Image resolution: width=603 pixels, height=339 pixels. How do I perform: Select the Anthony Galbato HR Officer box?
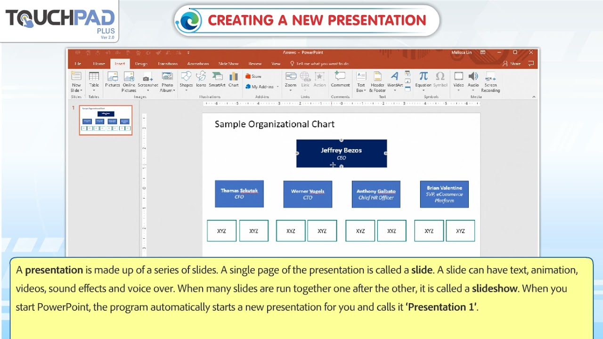[x=376, y=194]
